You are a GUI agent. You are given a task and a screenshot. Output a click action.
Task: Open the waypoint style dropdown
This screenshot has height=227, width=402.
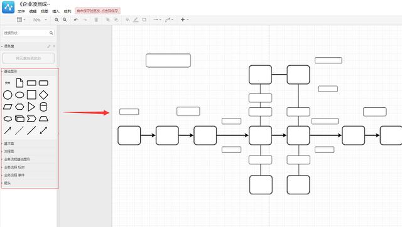[x=169, y=19]
